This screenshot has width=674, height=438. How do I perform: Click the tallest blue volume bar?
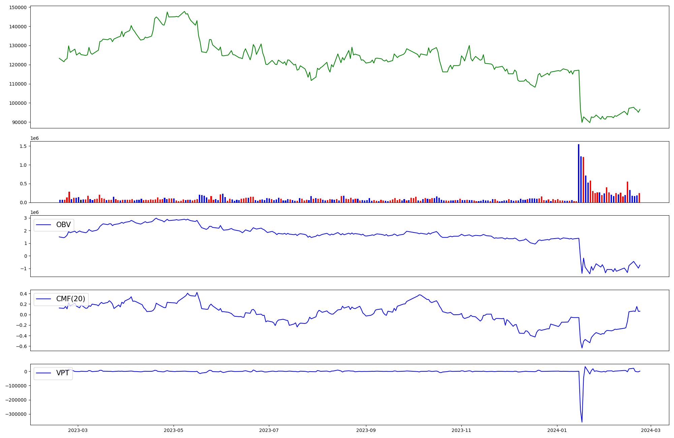point(579,173)
